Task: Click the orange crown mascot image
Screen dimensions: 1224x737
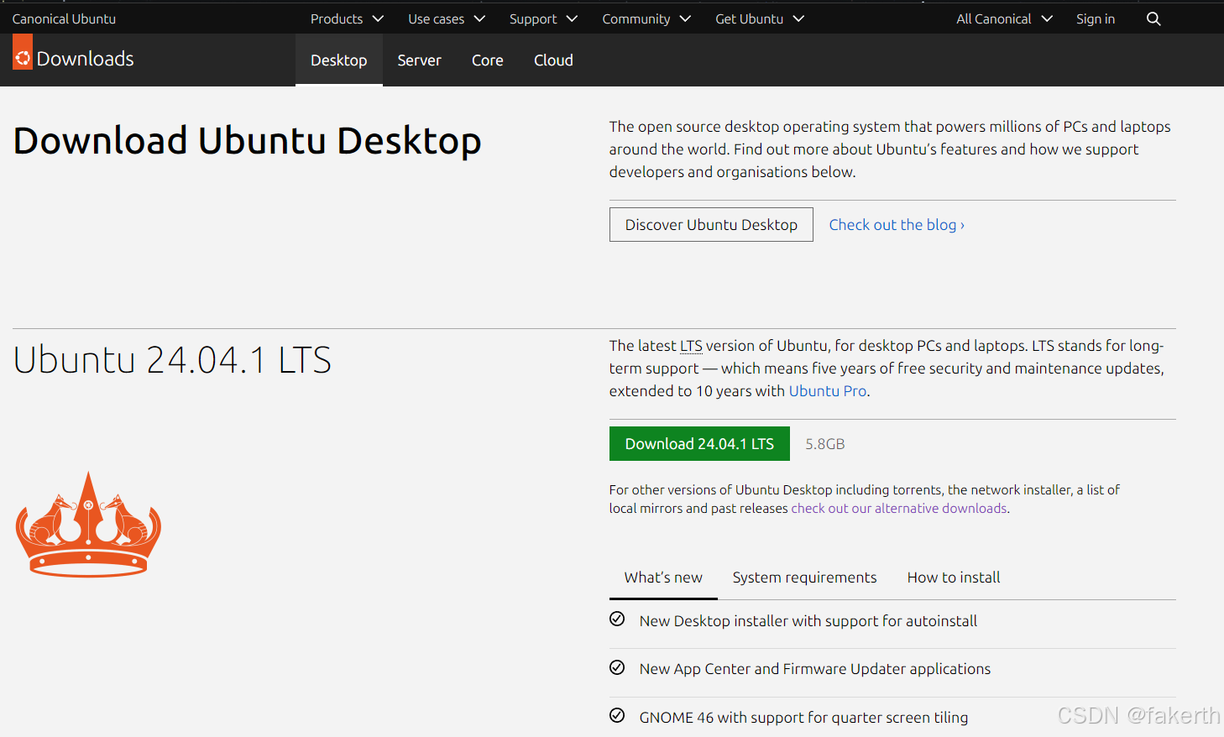Action: [88, 525]
